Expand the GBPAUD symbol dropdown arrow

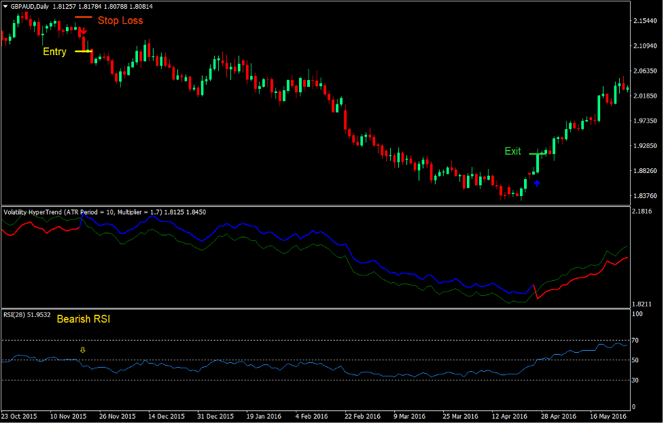tap(5, 6)
